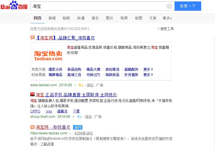215x151 pixels.
Task: Click the Baidu logo
Action: [14, 5]
